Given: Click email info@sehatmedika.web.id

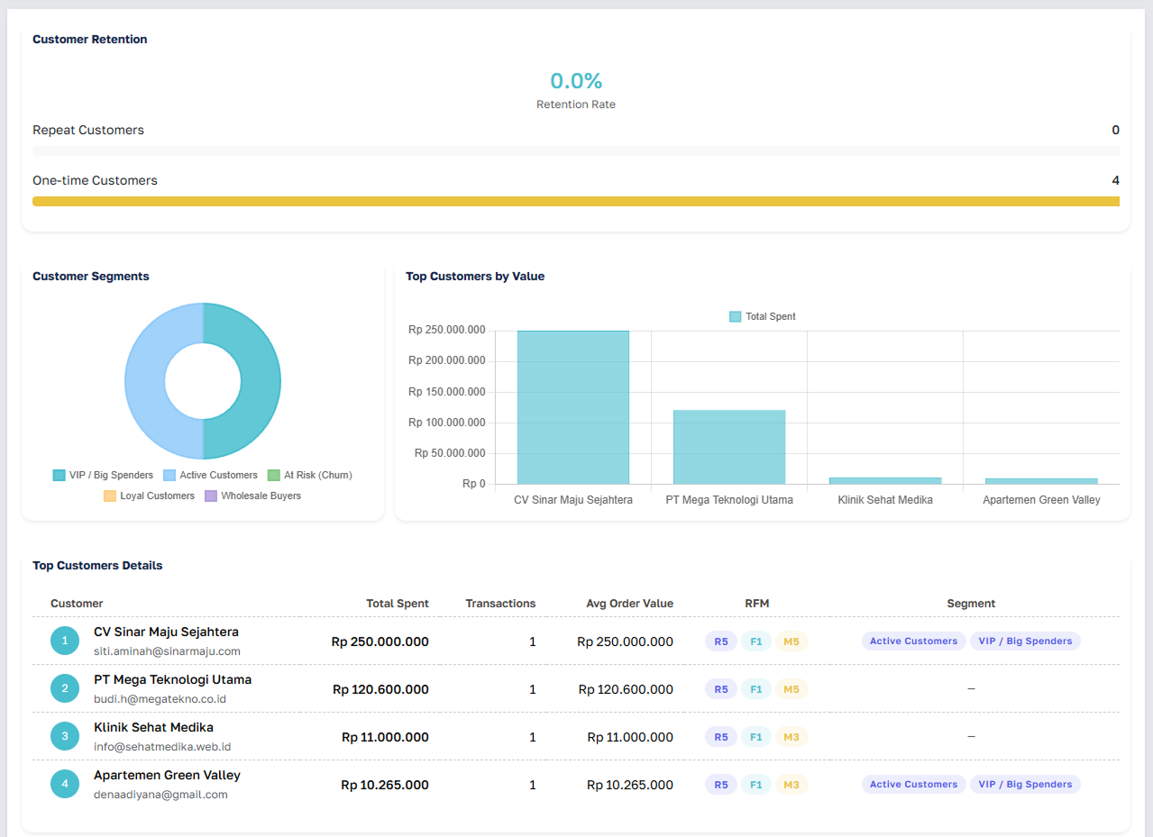Looking at the screenshot, I should 162,747.
